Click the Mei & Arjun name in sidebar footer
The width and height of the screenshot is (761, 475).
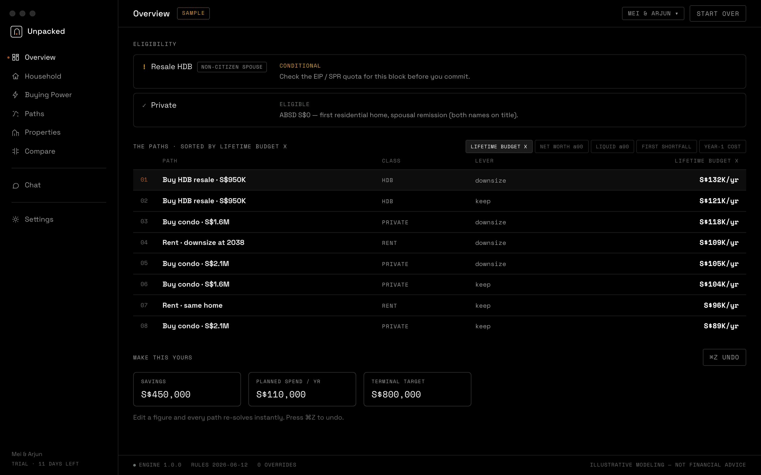27,454
